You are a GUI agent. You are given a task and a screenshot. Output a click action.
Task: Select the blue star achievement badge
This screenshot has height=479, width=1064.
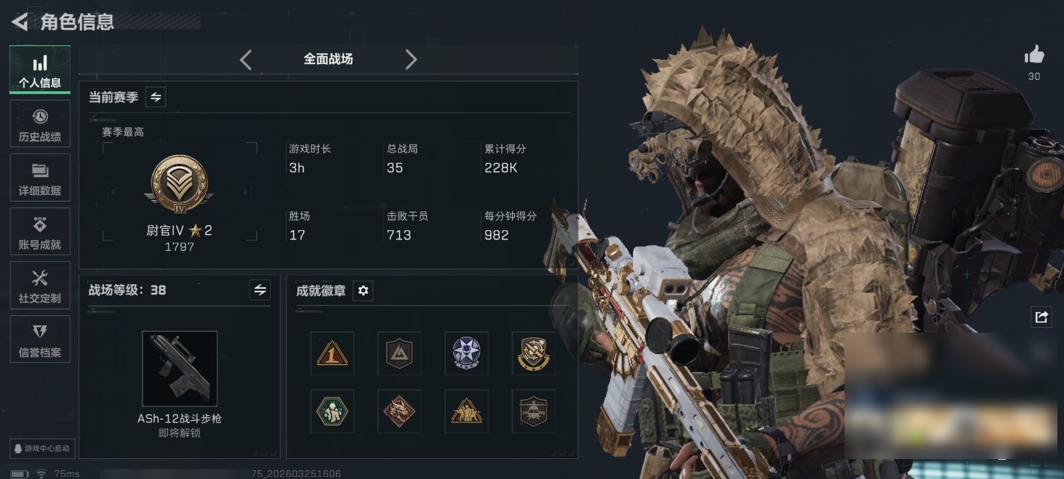pyautogui.click(x=466, y=353)
